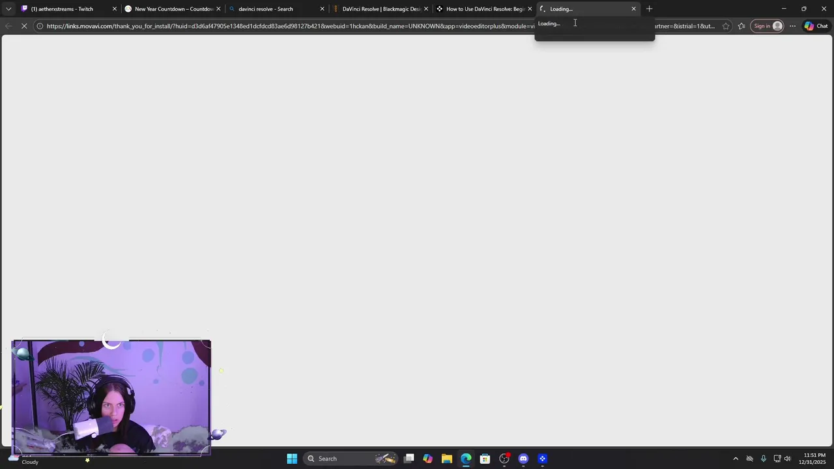Close the New Year Countdown tab
The width and height of the screenshot is (834, 469).
point(218,9)
